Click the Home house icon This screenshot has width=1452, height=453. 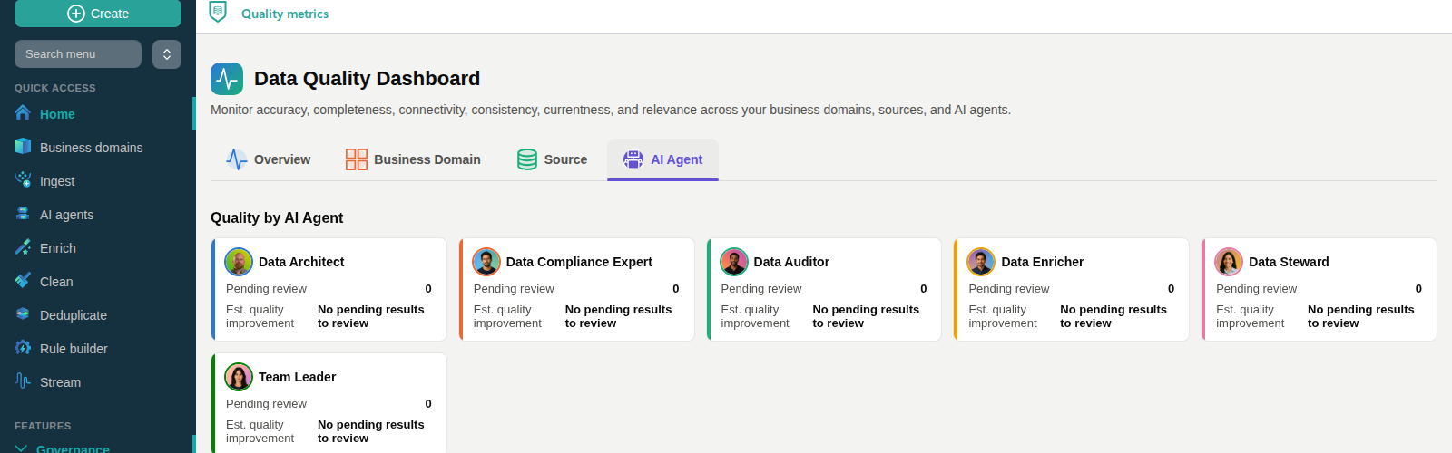pyautogui.click(x=23, y=113)
